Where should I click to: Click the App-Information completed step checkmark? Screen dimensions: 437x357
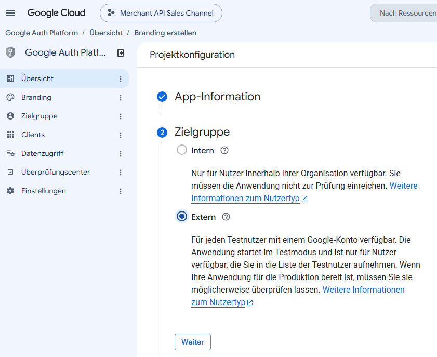click(162, 97)
